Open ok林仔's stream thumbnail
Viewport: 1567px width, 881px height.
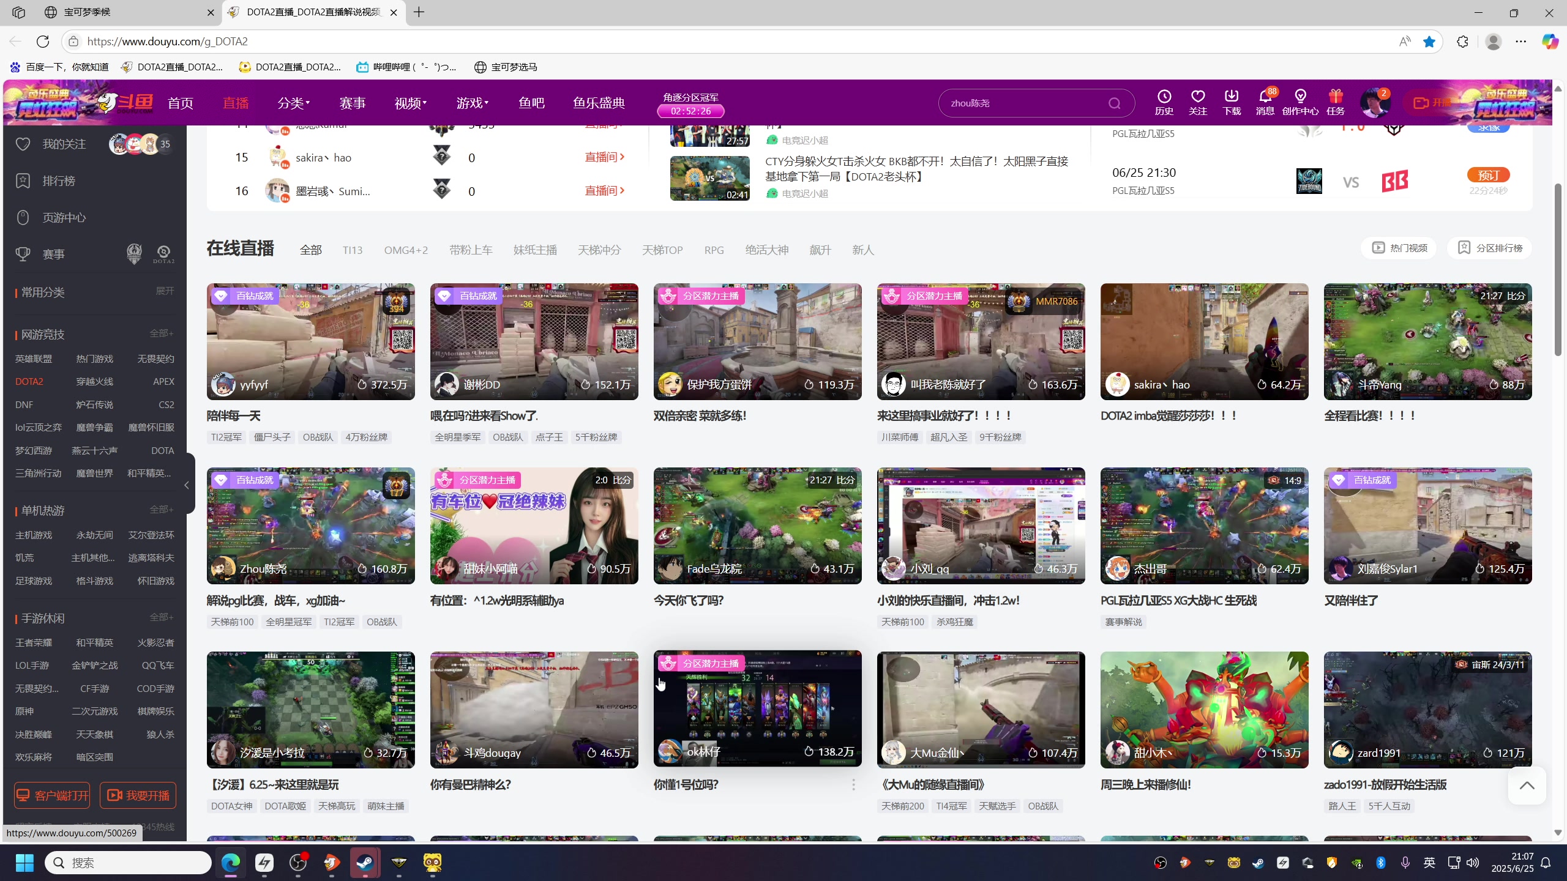(757, 708)
